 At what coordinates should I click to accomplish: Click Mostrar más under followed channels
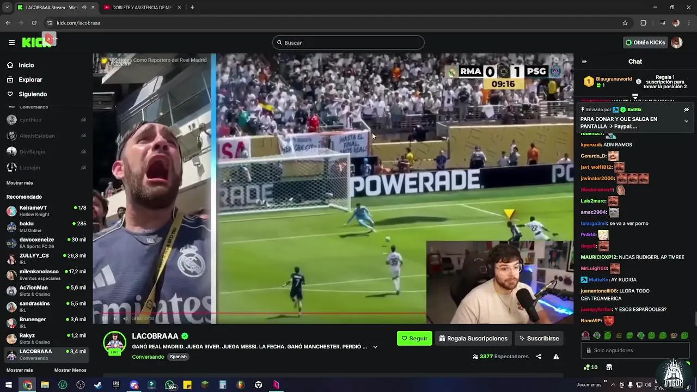[20, 183]
